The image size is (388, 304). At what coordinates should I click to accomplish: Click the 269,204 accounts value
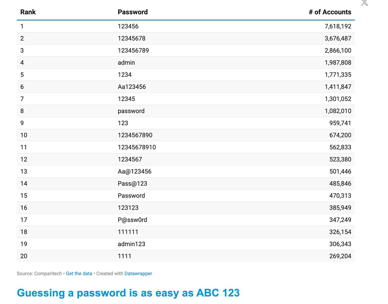pyautogui.click(x=340, y=256)
